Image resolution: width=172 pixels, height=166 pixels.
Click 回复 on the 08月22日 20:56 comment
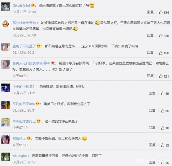(x=150, y=35)
